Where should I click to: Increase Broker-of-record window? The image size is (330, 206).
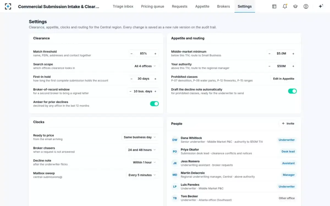(x=155, y=91)
